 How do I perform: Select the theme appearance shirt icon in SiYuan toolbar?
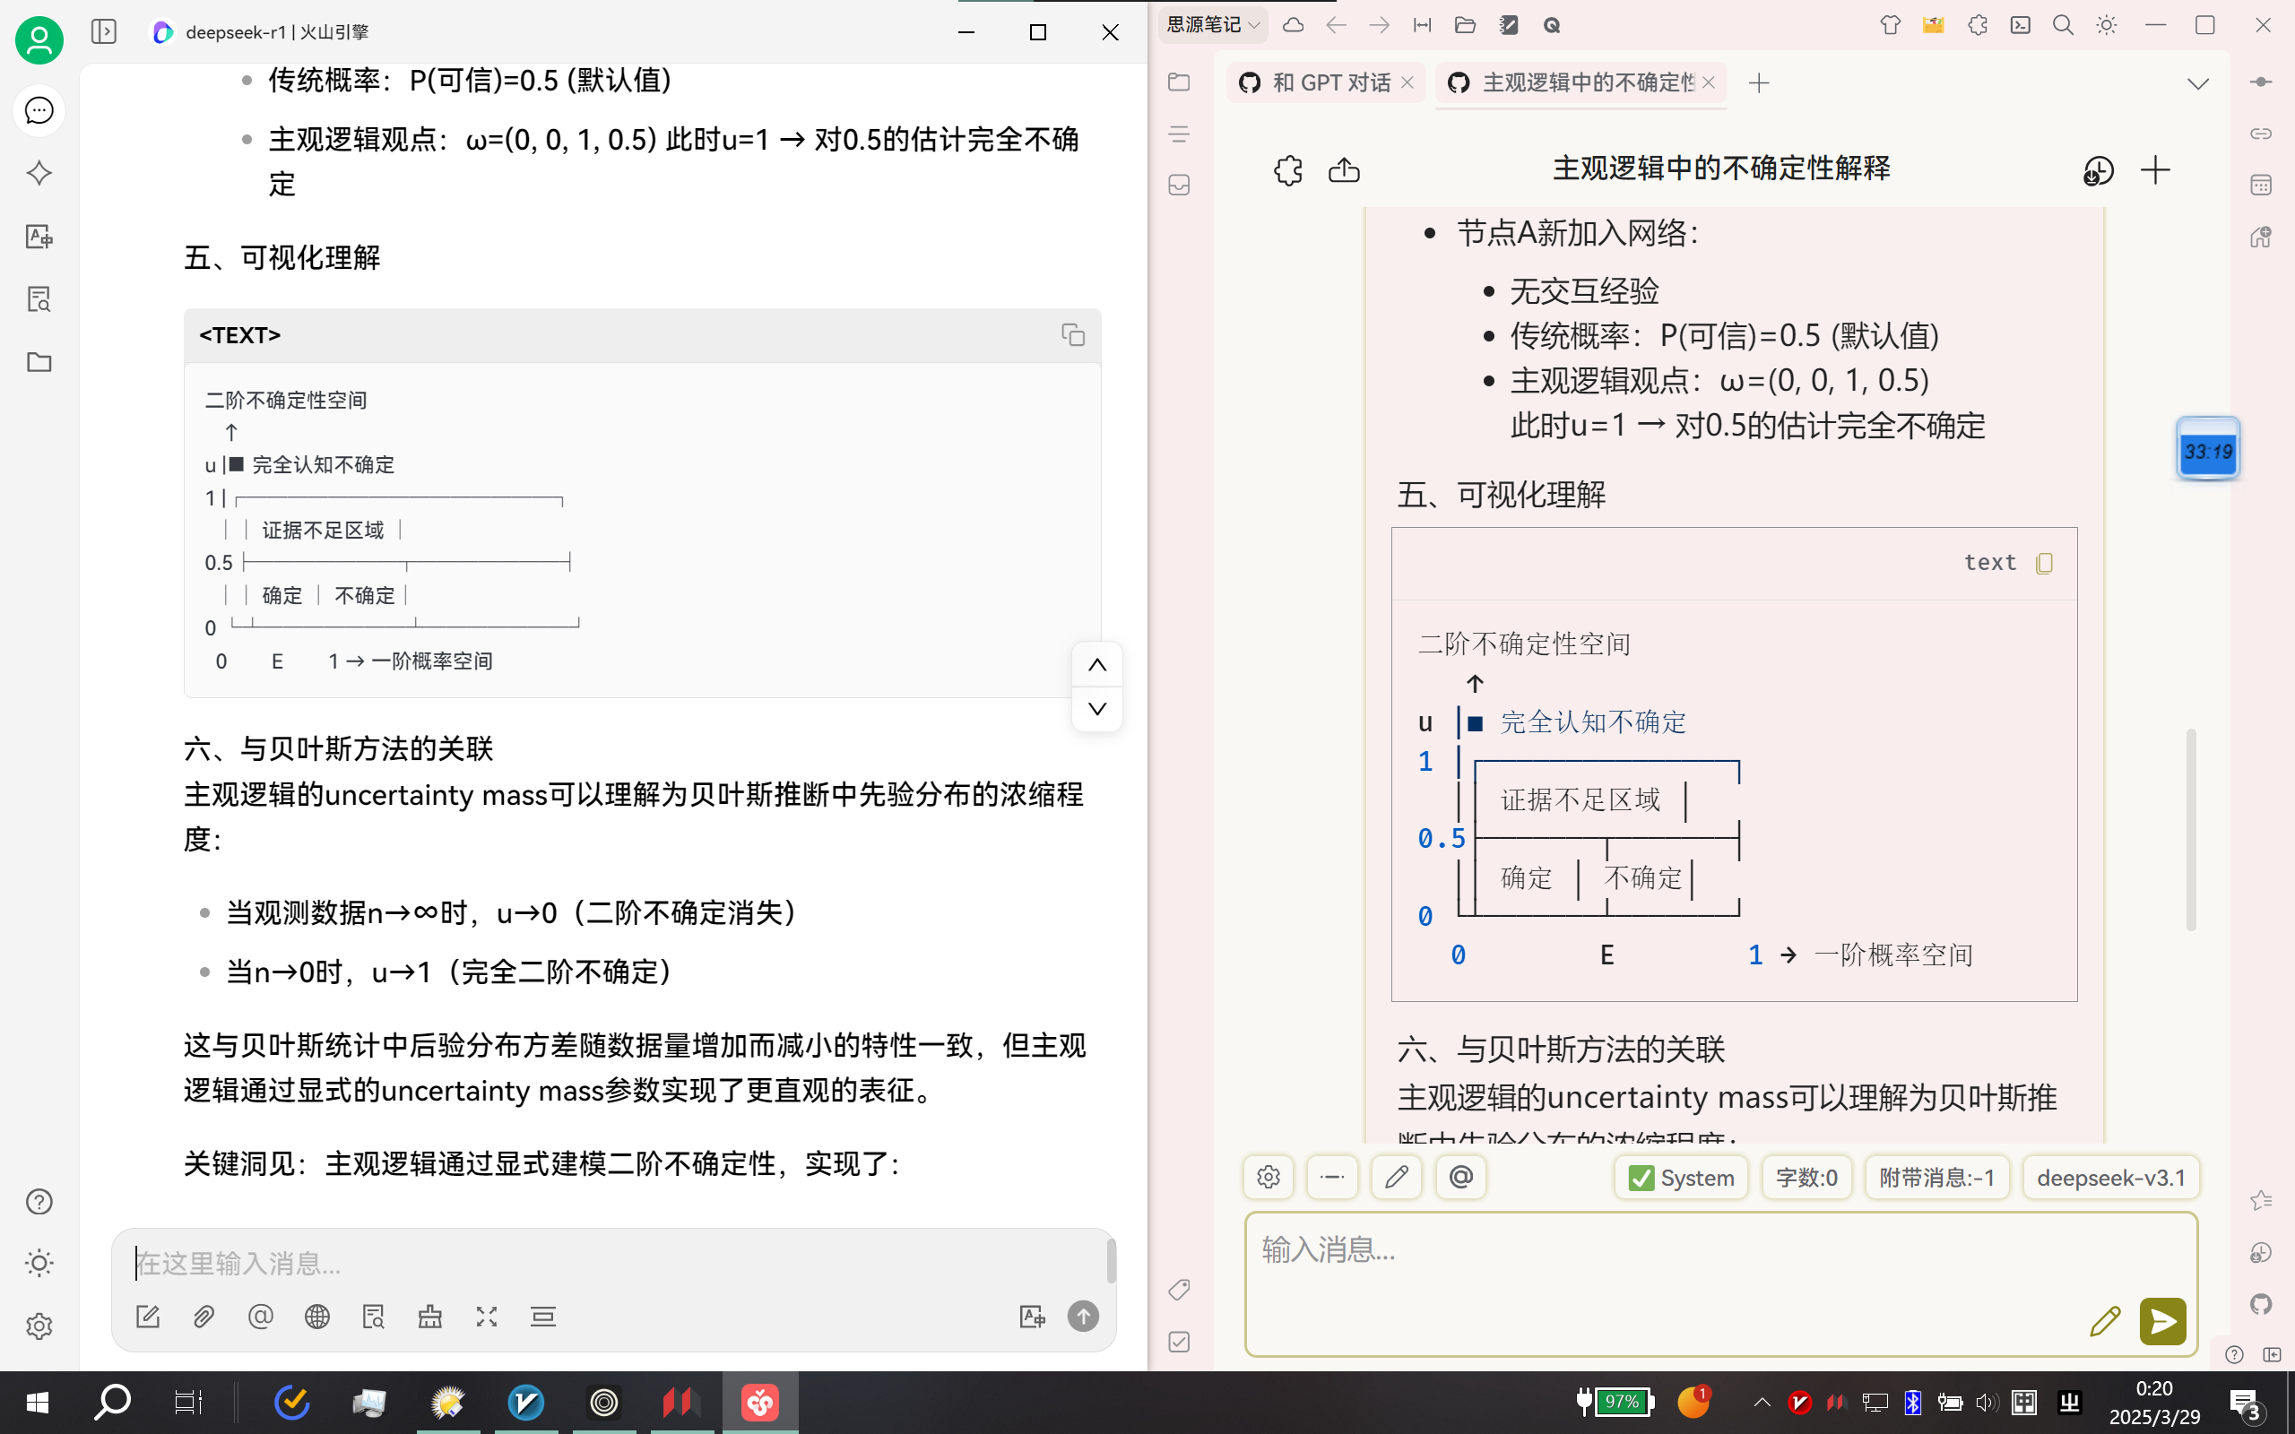(1891, 26)
